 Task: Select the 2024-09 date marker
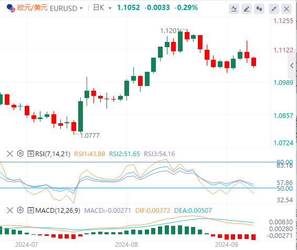[x=227, y=245]
